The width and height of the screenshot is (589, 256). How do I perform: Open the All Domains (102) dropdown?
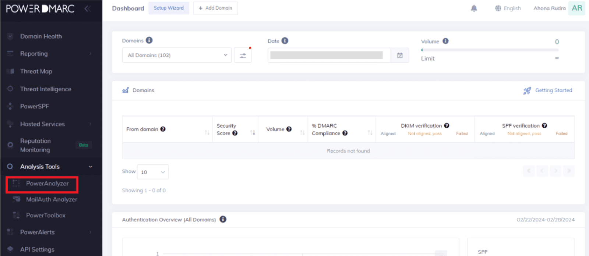(177, 55)
